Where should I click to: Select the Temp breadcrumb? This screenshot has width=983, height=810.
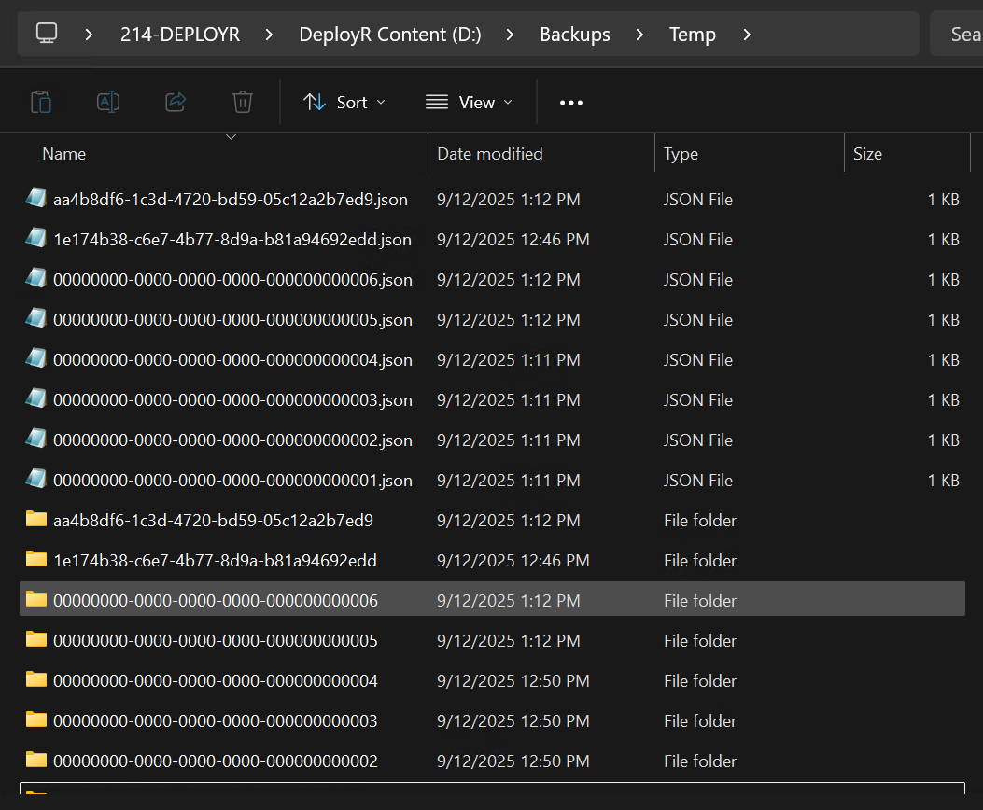click(x=692, y=34)
